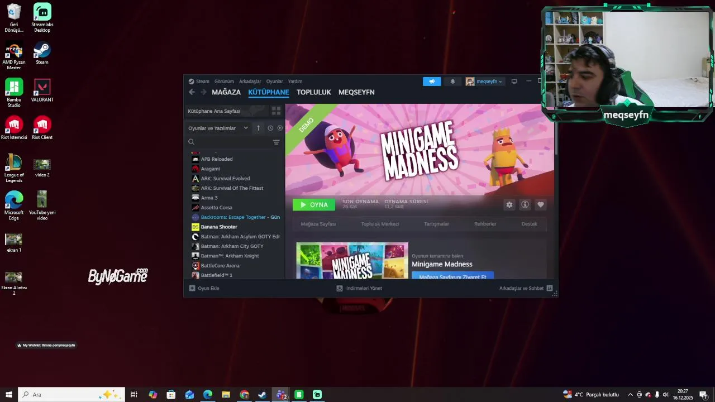The height and width of the screenshot is (402, 715).
Task: Switch library to grid collections view
Action: [276, 111]
